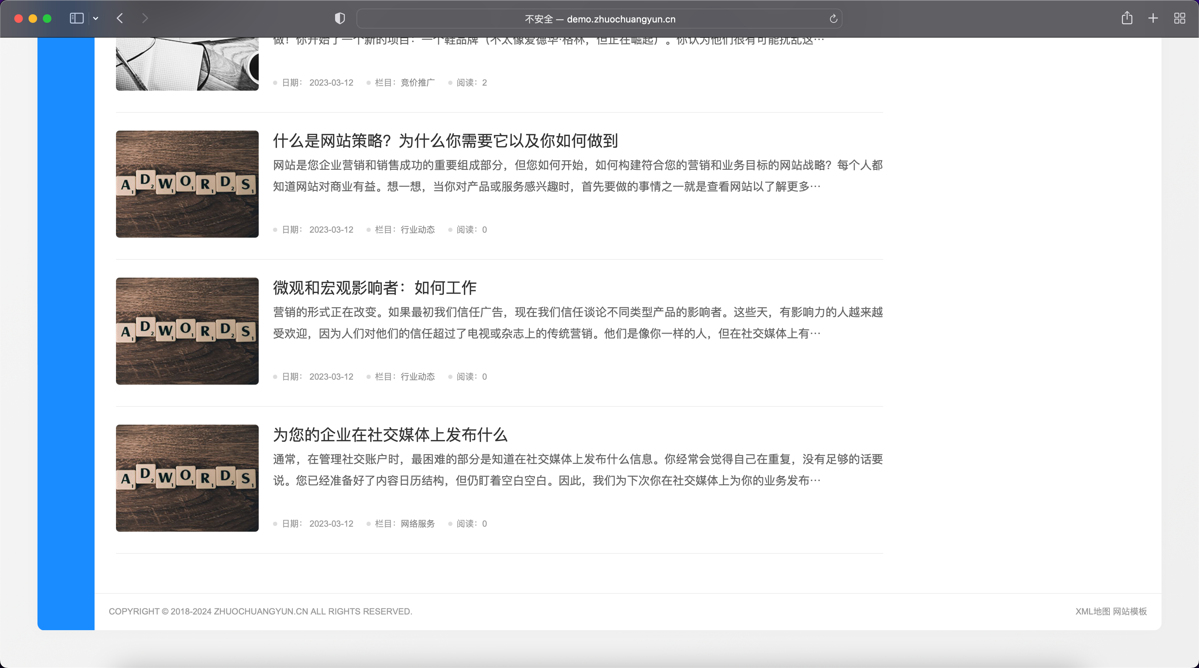Open article 为您的企业在社交媒体上发布什么

(390, 435)
